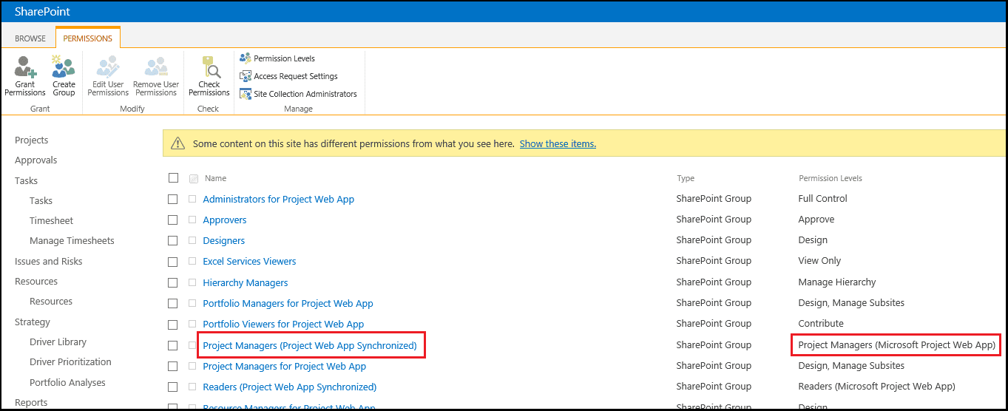Open the Excel Services Viewers group

click(249, 261)
